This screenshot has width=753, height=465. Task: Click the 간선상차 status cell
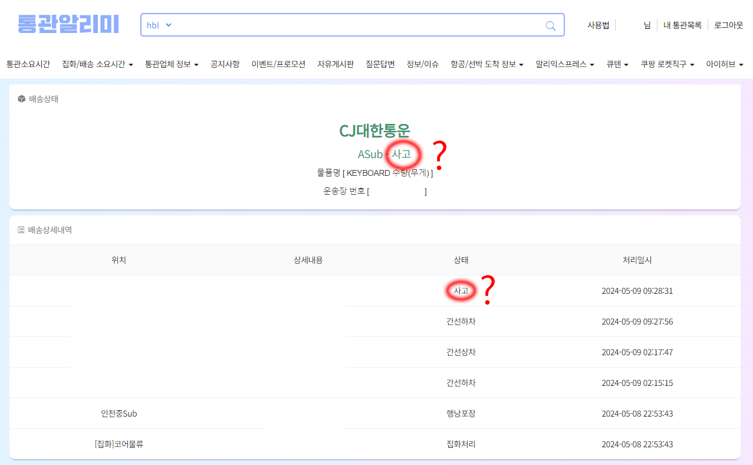point(461,352)
